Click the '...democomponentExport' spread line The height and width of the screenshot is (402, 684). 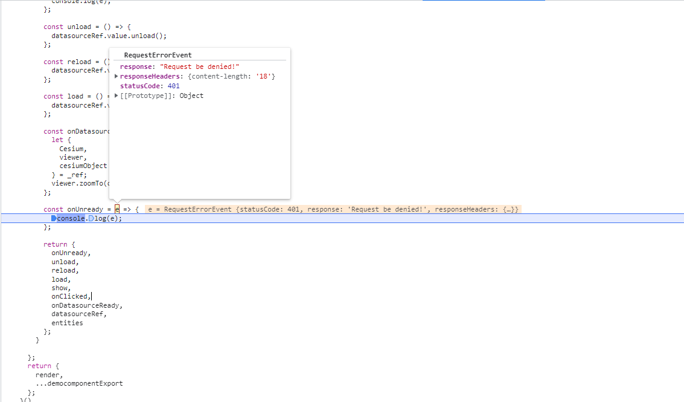[x=79, y=384]
